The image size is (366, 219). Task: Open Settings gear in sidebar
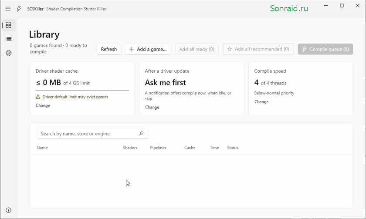[9, 53]
